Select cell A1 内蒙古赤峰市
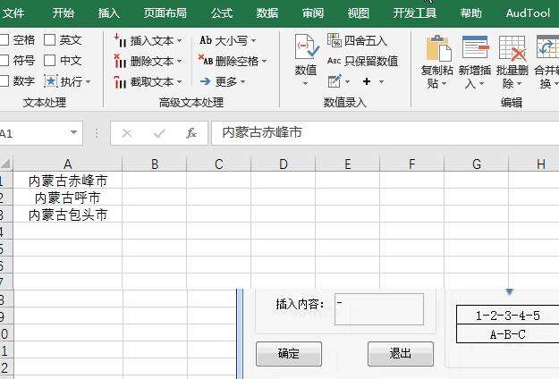This screenshot has width=559, height=379. point(68,181)
